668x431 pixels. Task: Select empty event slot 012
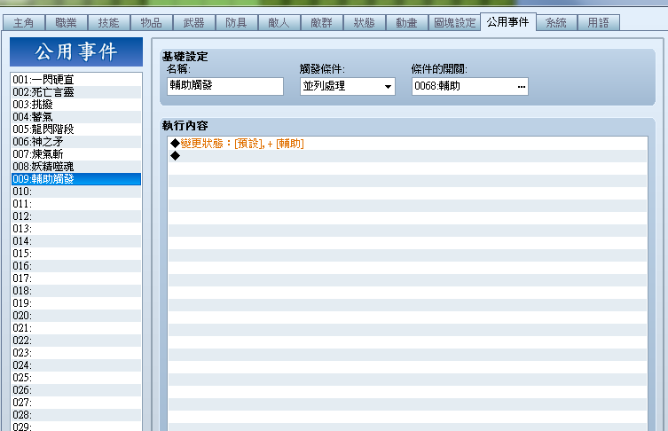[76, 215]
